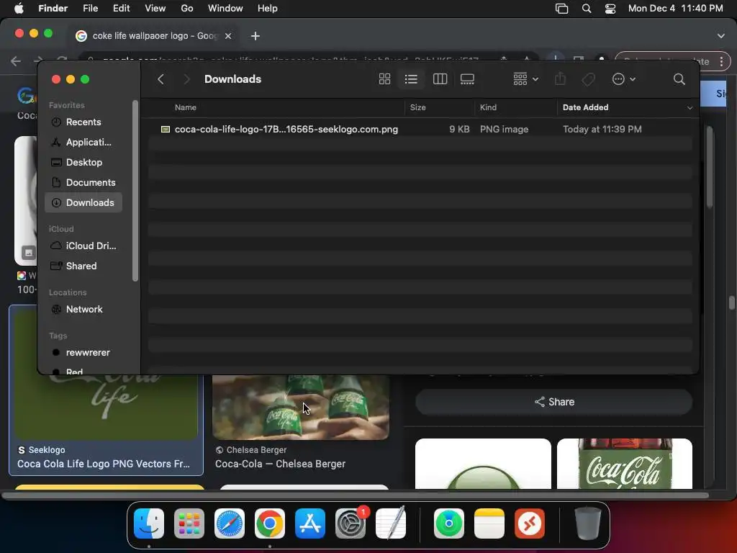This screenshot has height=553, width=737.
Task: Open Network in Finder sidebar
Action: coord(83,310)
